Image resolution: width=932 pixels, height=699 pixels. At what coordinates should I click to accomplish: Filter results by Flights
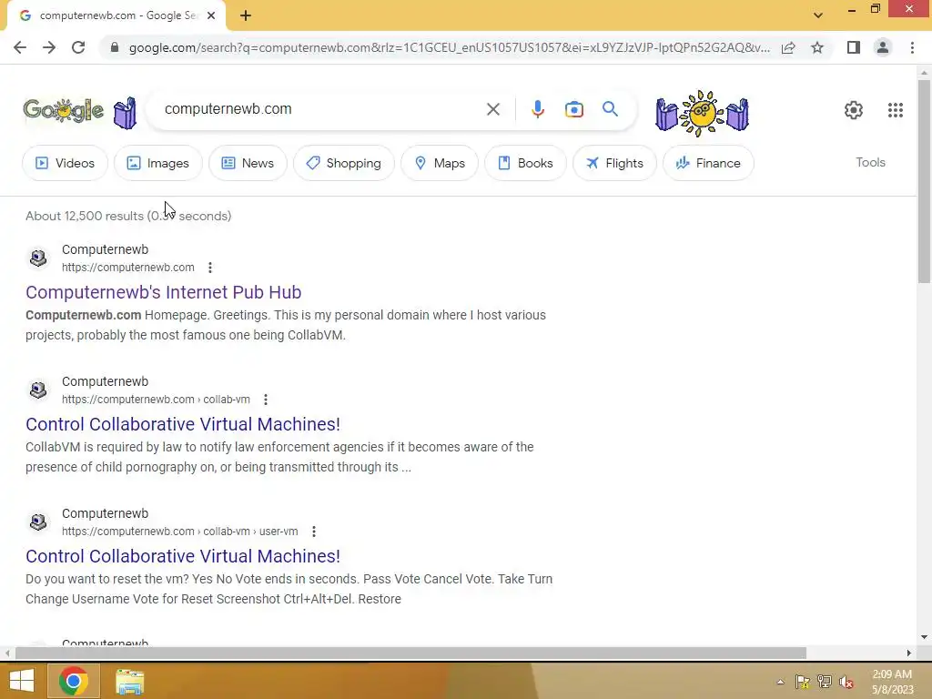(614, 163)
